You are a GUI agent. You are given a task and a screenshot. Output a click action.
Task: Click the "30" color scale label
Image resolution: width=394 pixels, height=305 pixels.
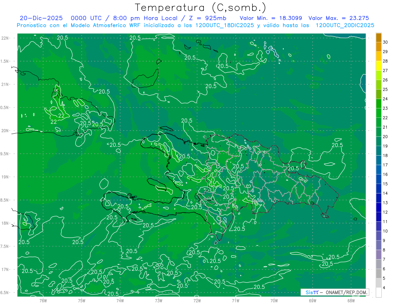coord(385,42)
